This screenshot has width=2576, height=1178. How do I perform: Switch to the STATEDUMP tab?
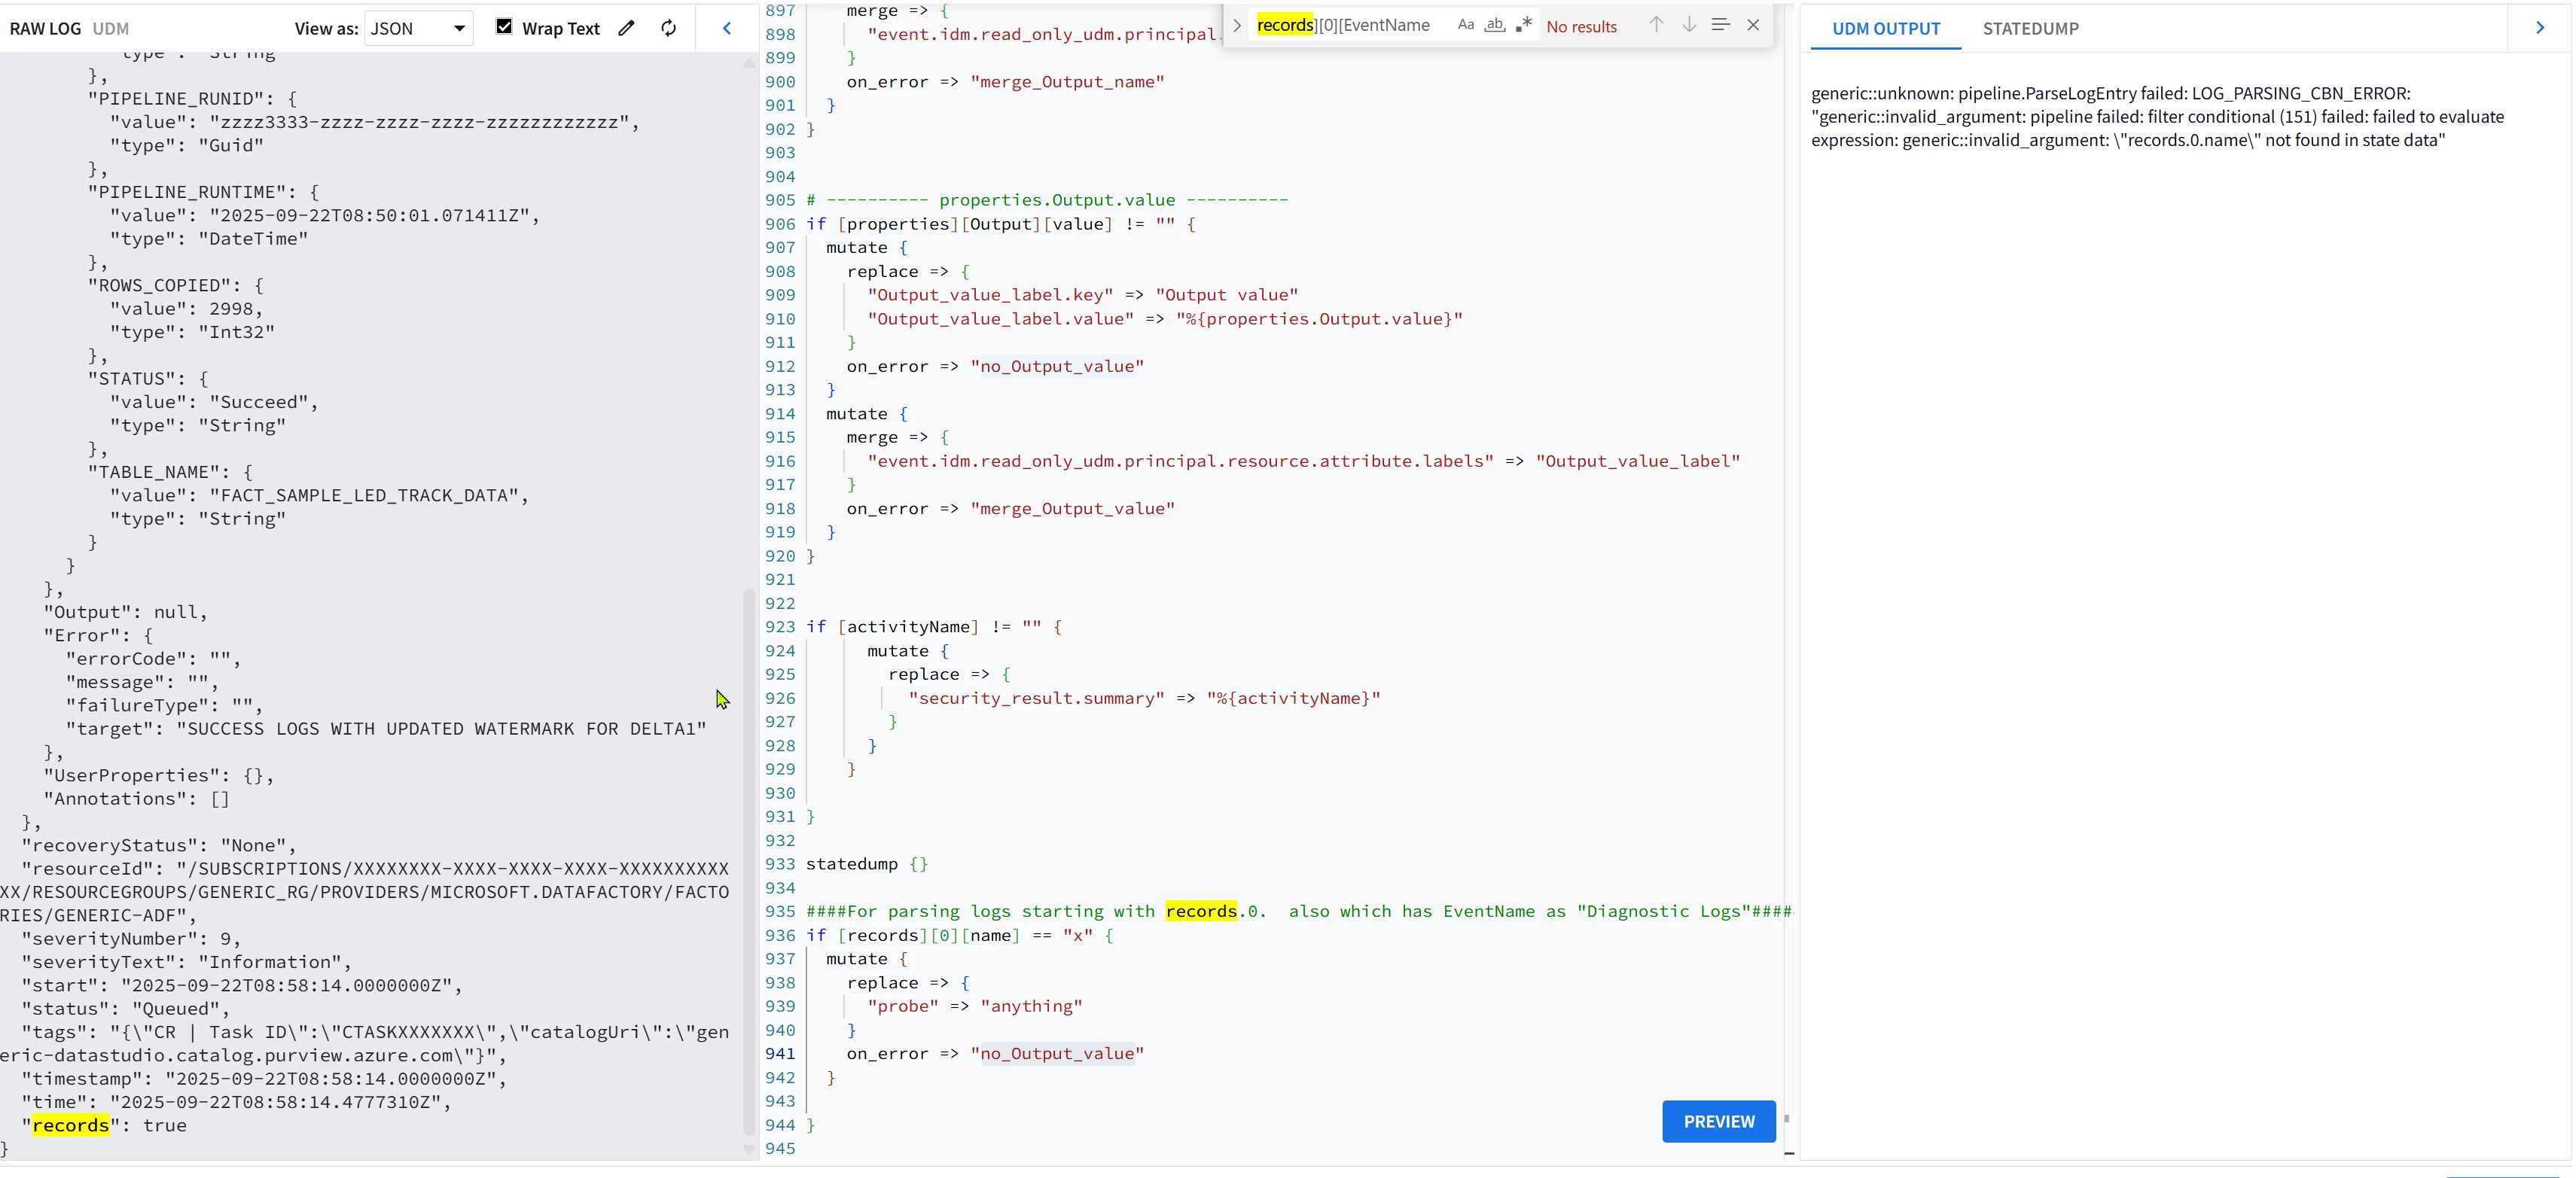coord(2030,28)
